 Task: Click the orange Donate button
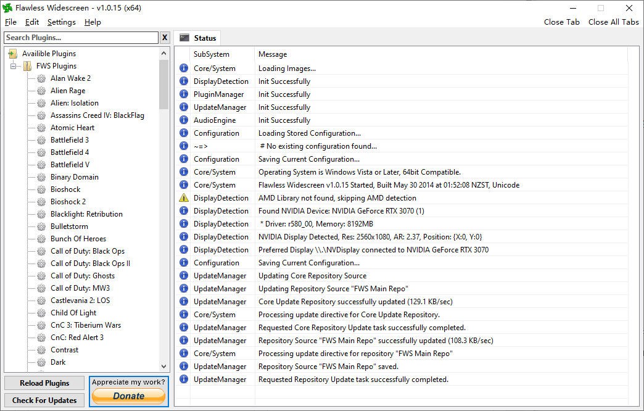(x=128, y=396)
